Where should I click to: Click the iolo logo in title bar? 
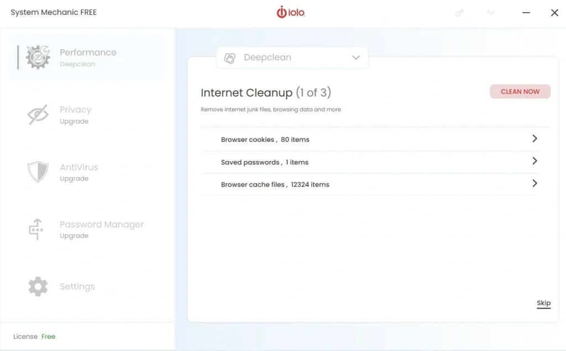[291, 12]
